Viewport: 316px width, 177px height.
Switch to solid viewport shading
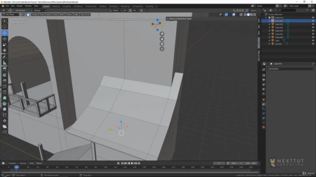click(248, 15)
